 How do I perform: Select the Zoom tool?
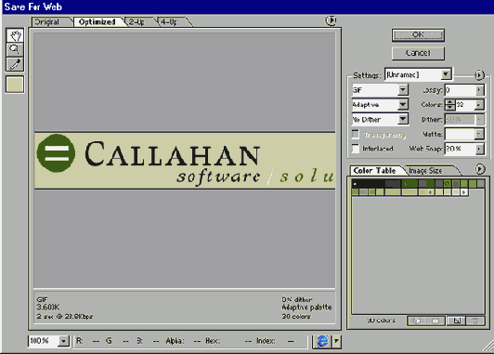coord(15,49)
